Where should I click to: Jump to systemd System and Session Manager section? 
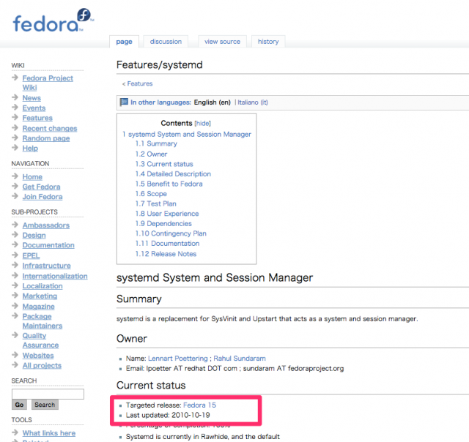coord(187,135)
